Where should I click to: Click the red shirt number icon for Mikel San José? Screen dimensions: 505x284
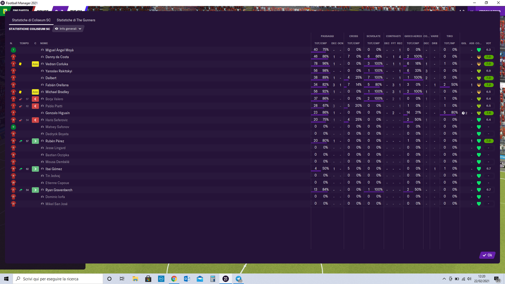13,204
